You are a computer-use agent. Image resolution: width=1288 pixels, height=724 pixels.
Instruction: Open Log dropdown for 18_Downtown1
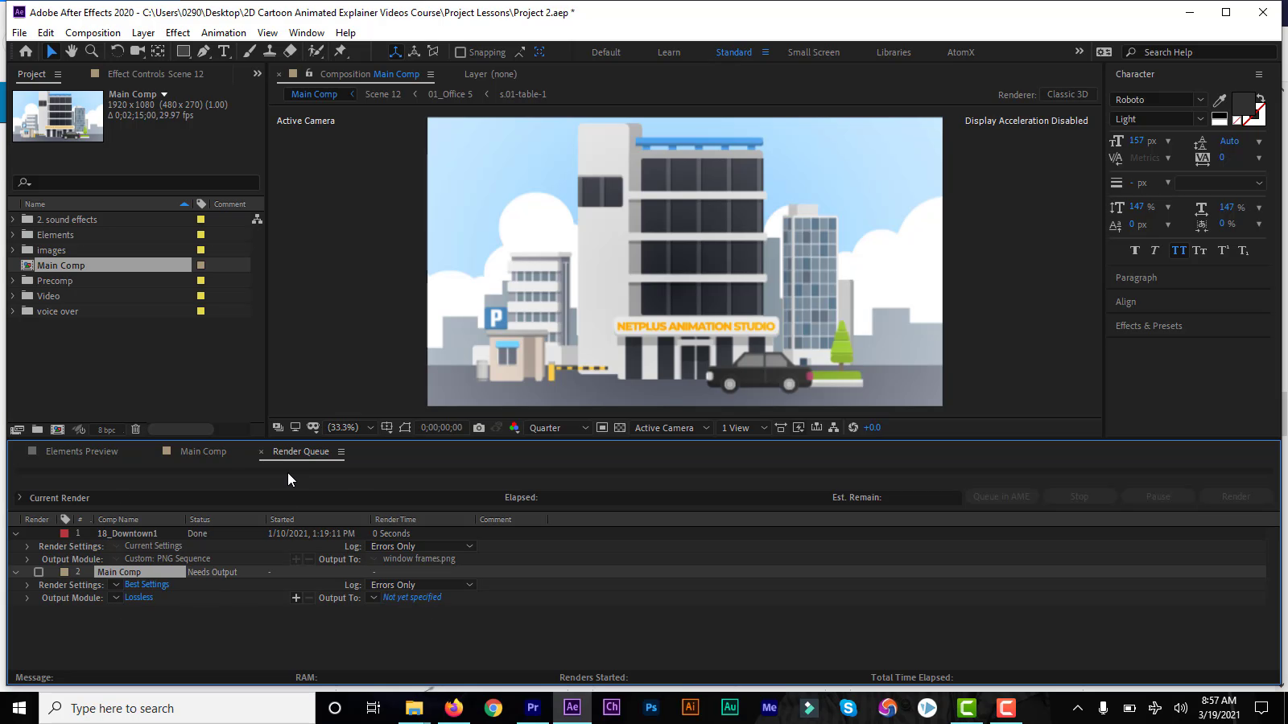click(422, 546)
